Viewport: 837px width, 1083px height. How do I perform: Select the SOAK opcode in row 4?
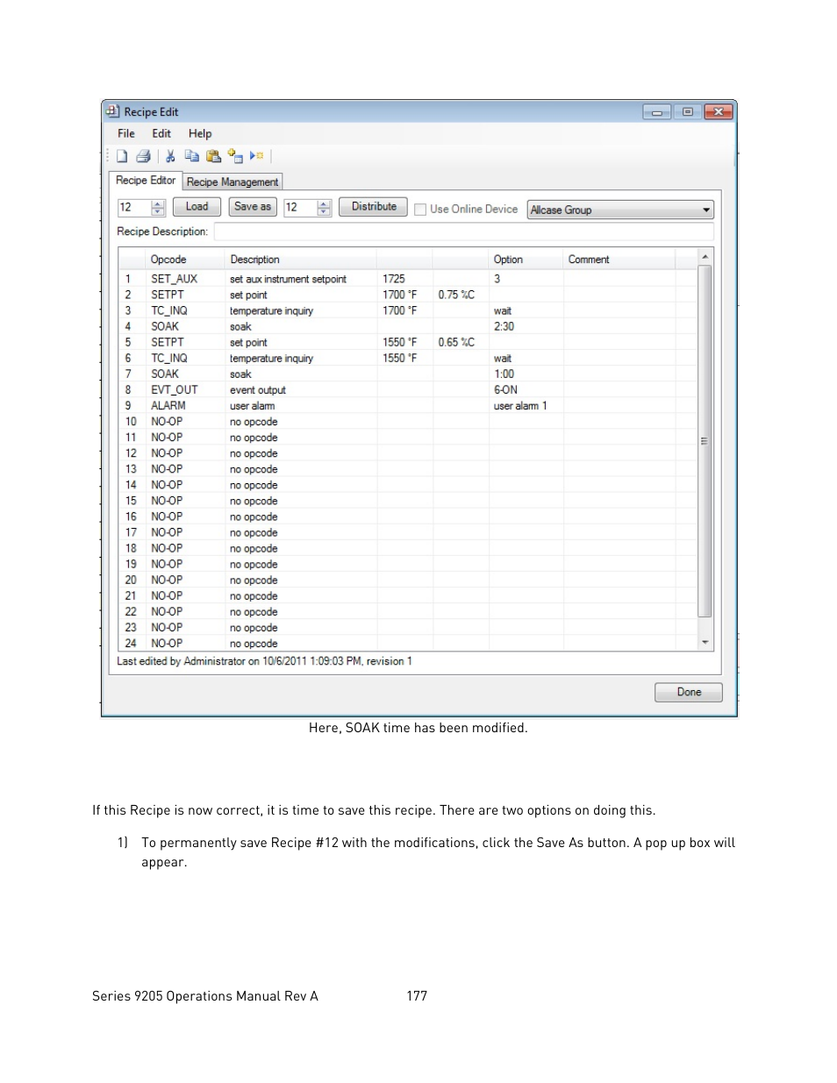point(165,326)
